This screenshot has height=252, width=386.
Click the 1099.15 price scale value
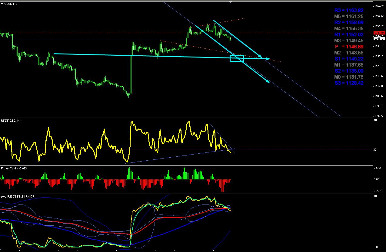pyautogui.click(x=379, y=106)
